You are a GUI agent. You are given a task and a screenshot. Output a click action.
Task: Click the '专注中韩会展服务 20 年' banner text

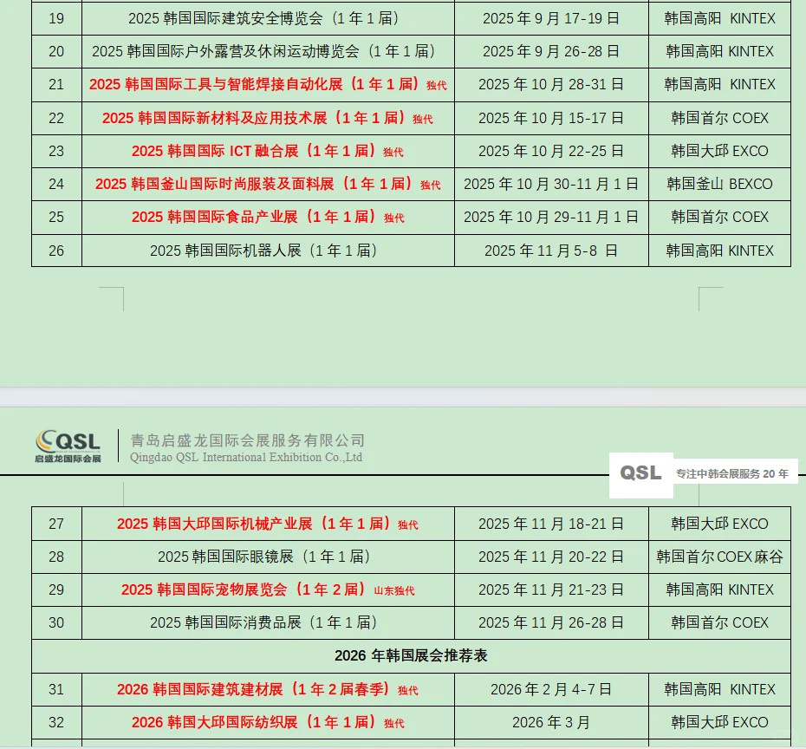732,474
